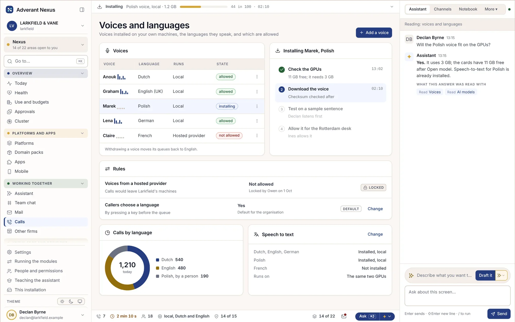Focus the Go to search field
Image resolution: width=515 pixels, height=322 pixels.
(46, 61)
